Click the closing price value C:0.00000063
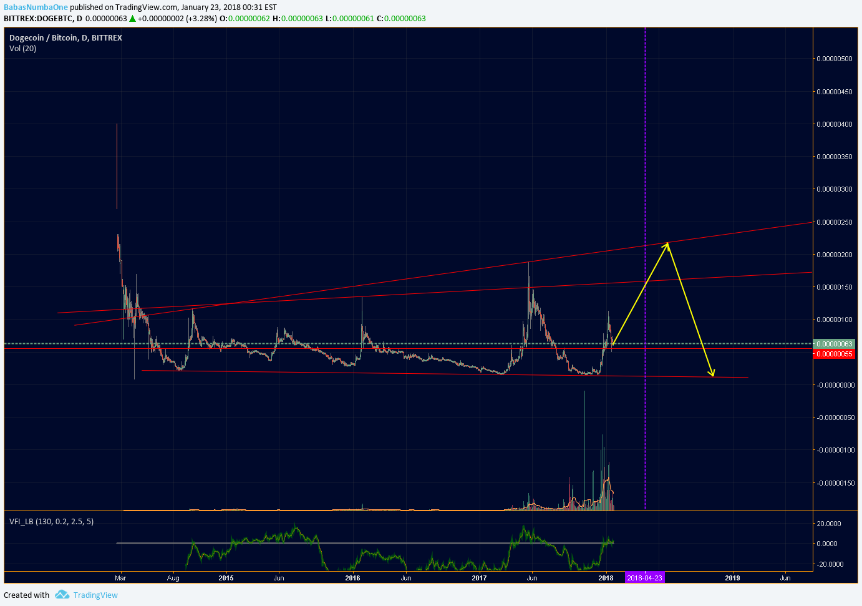The width and height of the screenshot is (862, 606). click(x=401, y=18)
